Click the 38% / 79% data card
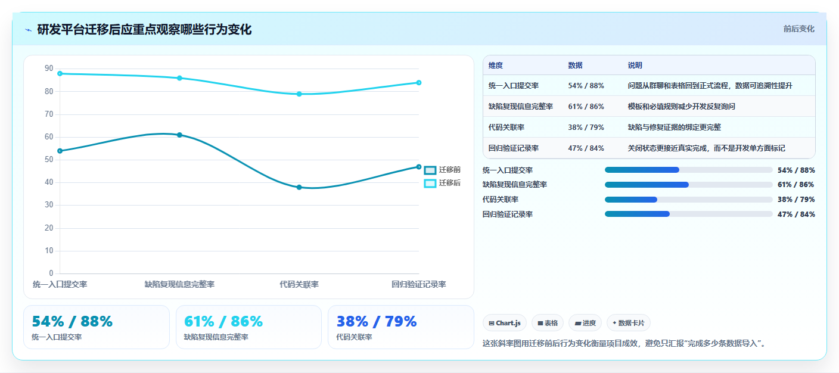The width and height of the screenshot is (839, 373). point(401,327)
